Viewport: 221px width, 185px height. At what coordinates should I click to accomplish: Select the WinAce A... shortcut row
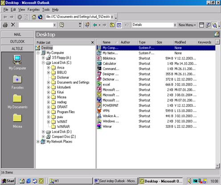pos(156,116)
